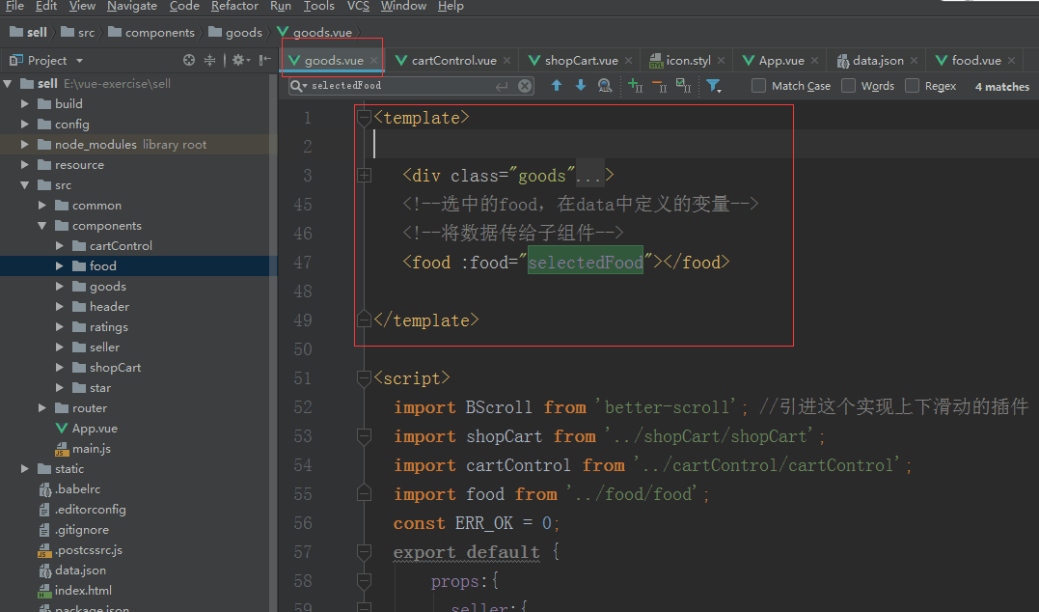The height and width of the screenshot is (612, 1039).
Task: Close the data.json tab
Action: tap(914, 61)
